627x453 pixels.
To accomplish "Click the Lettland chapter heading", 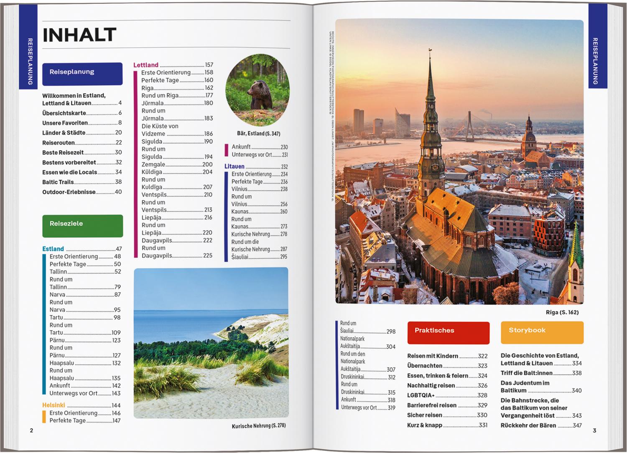I will pos(146,65).
